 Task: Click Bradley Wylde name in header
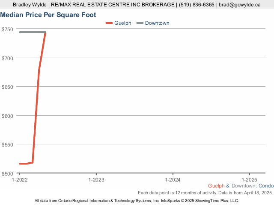[30, 5]
